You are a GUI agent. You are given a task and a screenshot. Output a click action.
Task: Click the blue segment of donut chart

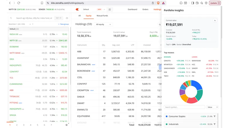197,85
